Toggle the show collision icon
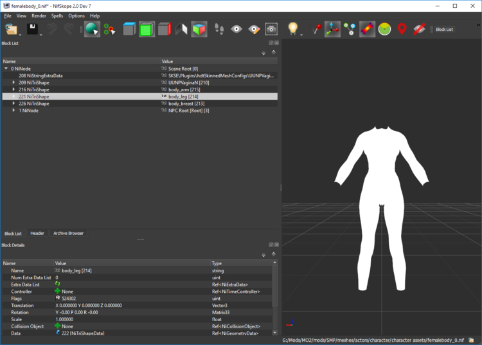Viewport: 482px width, 345px height. point(367,29)
